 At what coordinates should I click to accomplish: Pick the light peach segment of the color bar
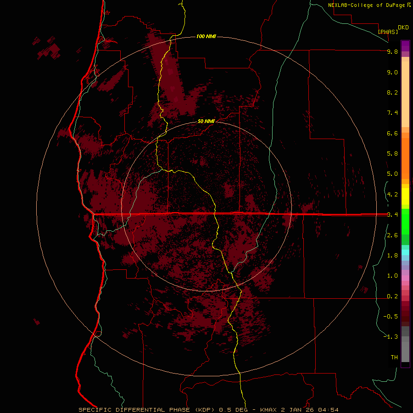(405, 94)
